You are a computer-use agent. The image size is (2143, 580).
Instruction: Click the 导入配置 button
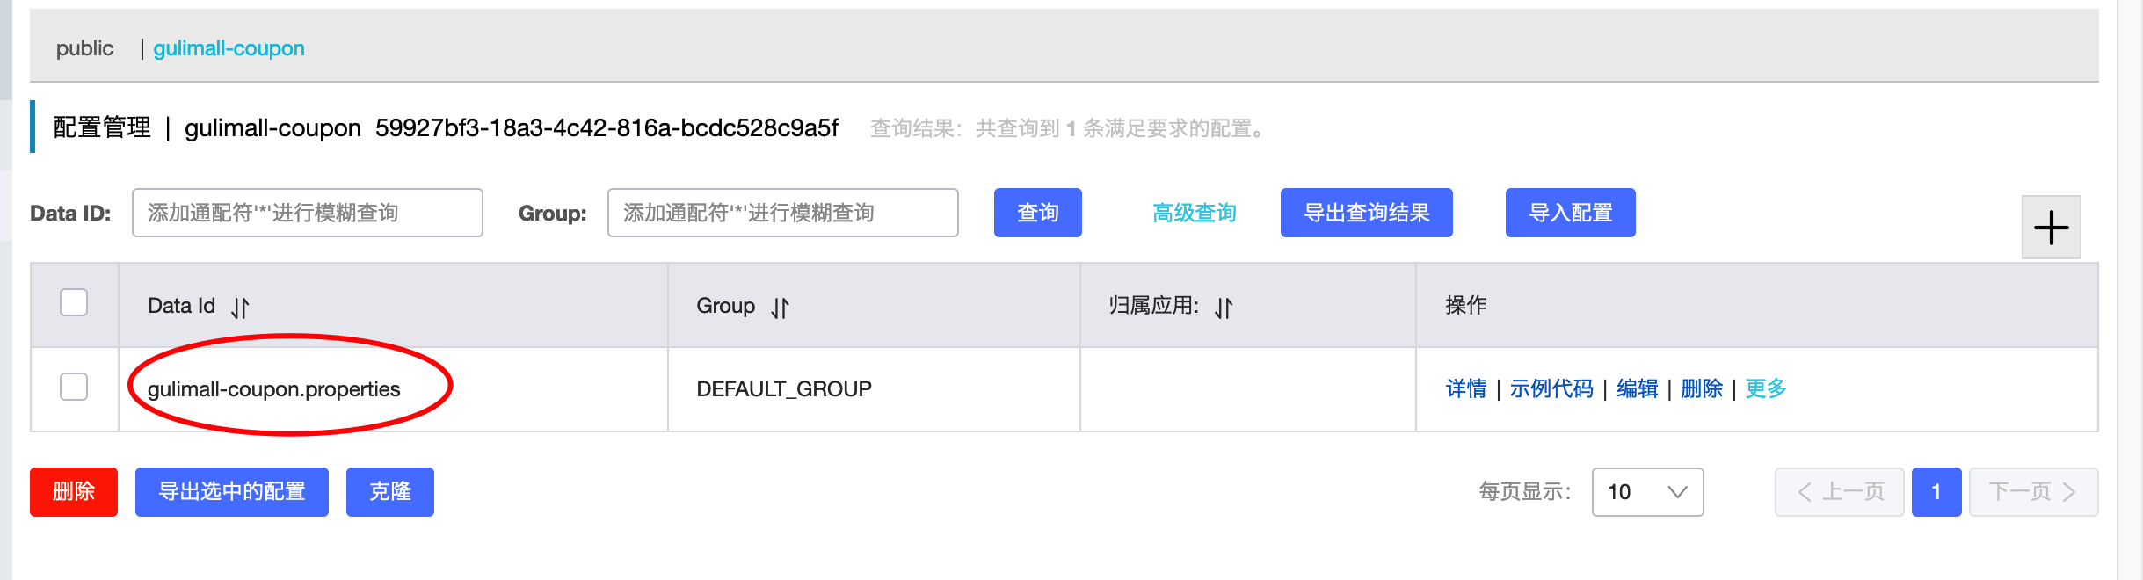[x=1570, y=213]
